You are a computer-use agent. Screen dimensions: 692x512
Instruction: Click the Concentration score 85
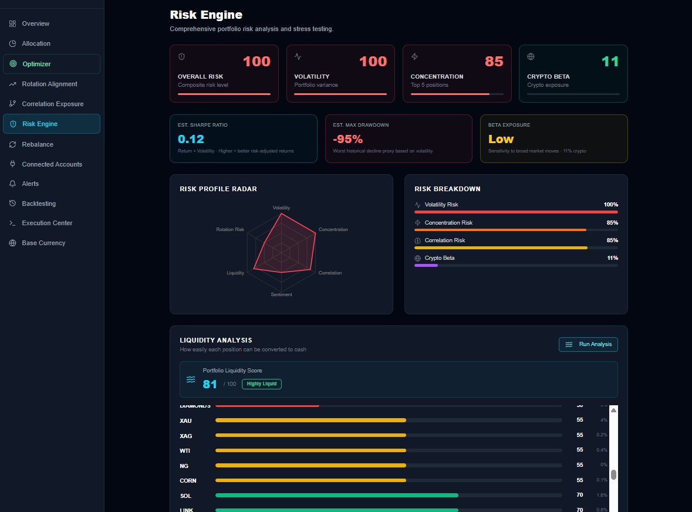(494, 62)
